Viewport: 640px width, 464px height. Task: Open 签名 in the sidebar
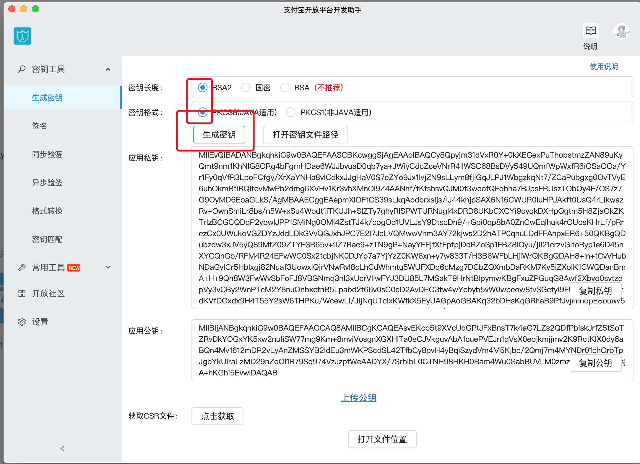[40, 126]
